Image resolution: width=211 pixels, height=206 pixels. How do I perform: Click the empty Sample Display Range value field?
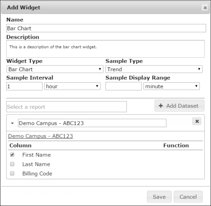click(124, 86)
